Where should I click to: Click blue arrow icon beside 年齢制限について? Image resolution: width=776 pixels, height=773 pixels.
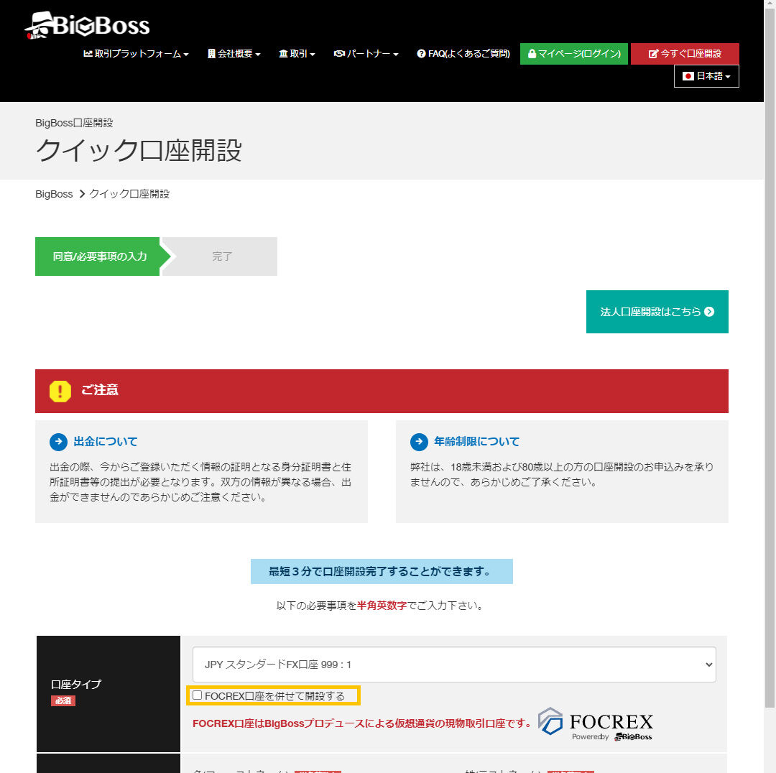[x=419, y=441]
